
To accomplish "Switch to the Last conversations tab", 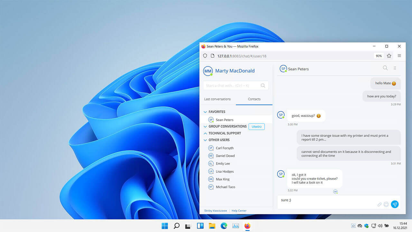I will [x=217, y=99].
